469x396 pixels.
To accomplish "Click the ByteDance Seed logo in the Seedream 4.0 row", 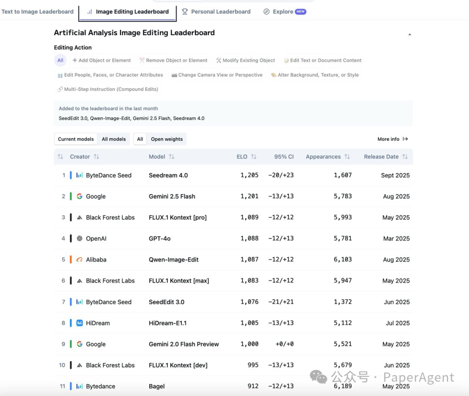I will click(x=79, y=175).
